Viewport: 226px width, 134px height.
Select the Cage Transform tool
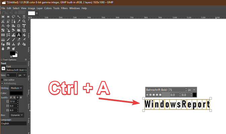8,35
